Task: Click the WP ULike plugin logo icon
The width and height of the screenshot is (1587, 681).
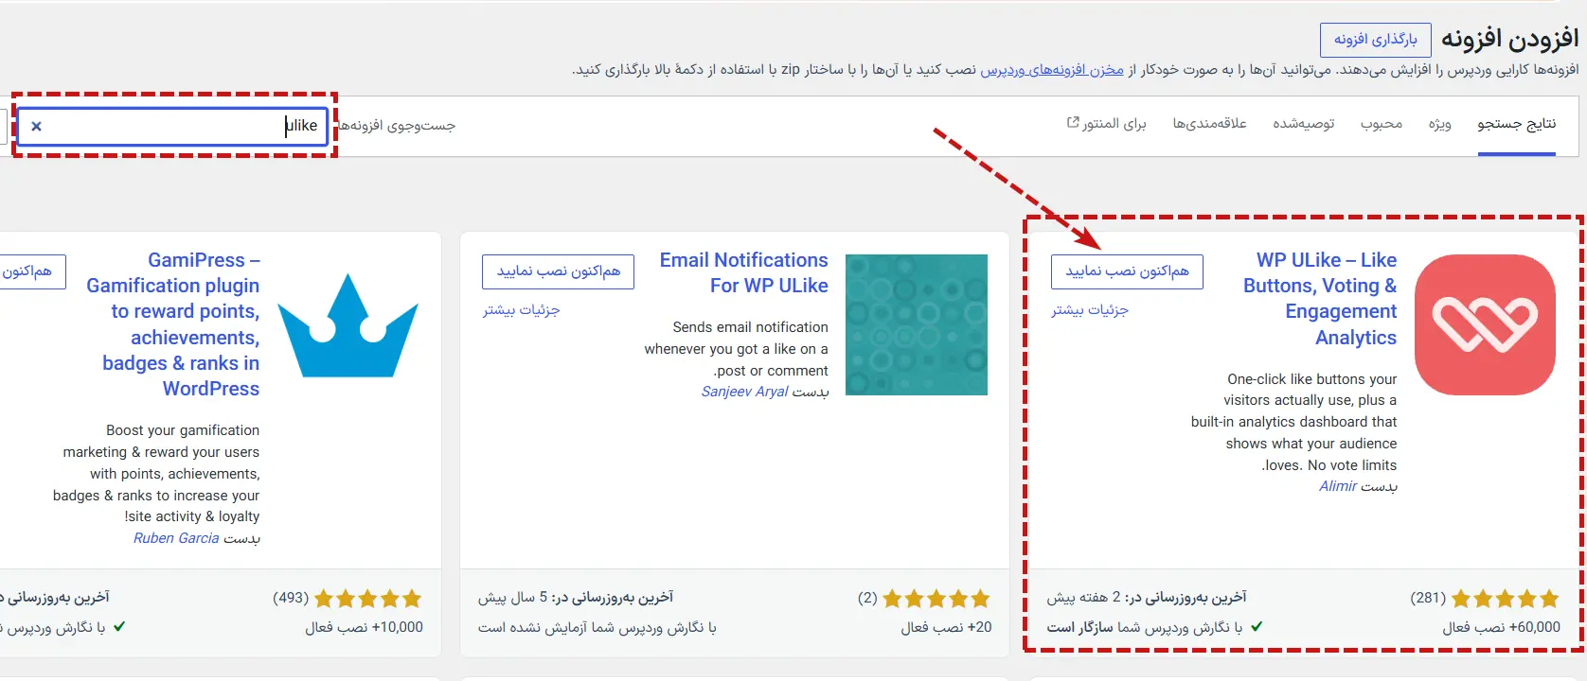Action: [x=1485, y=324]
